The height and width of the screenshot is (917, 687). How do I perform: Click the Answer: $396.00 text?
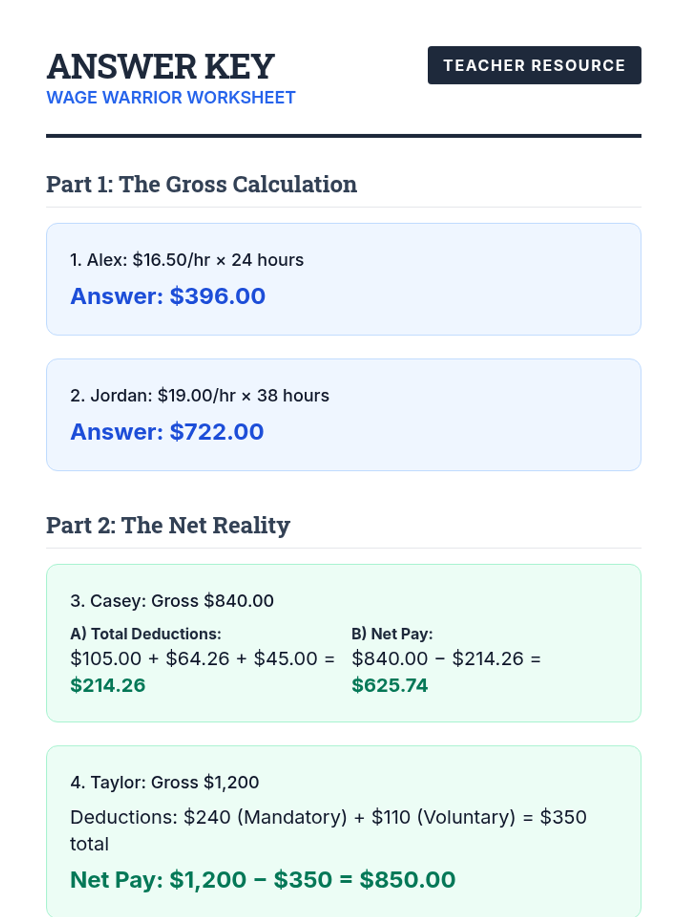168,296
